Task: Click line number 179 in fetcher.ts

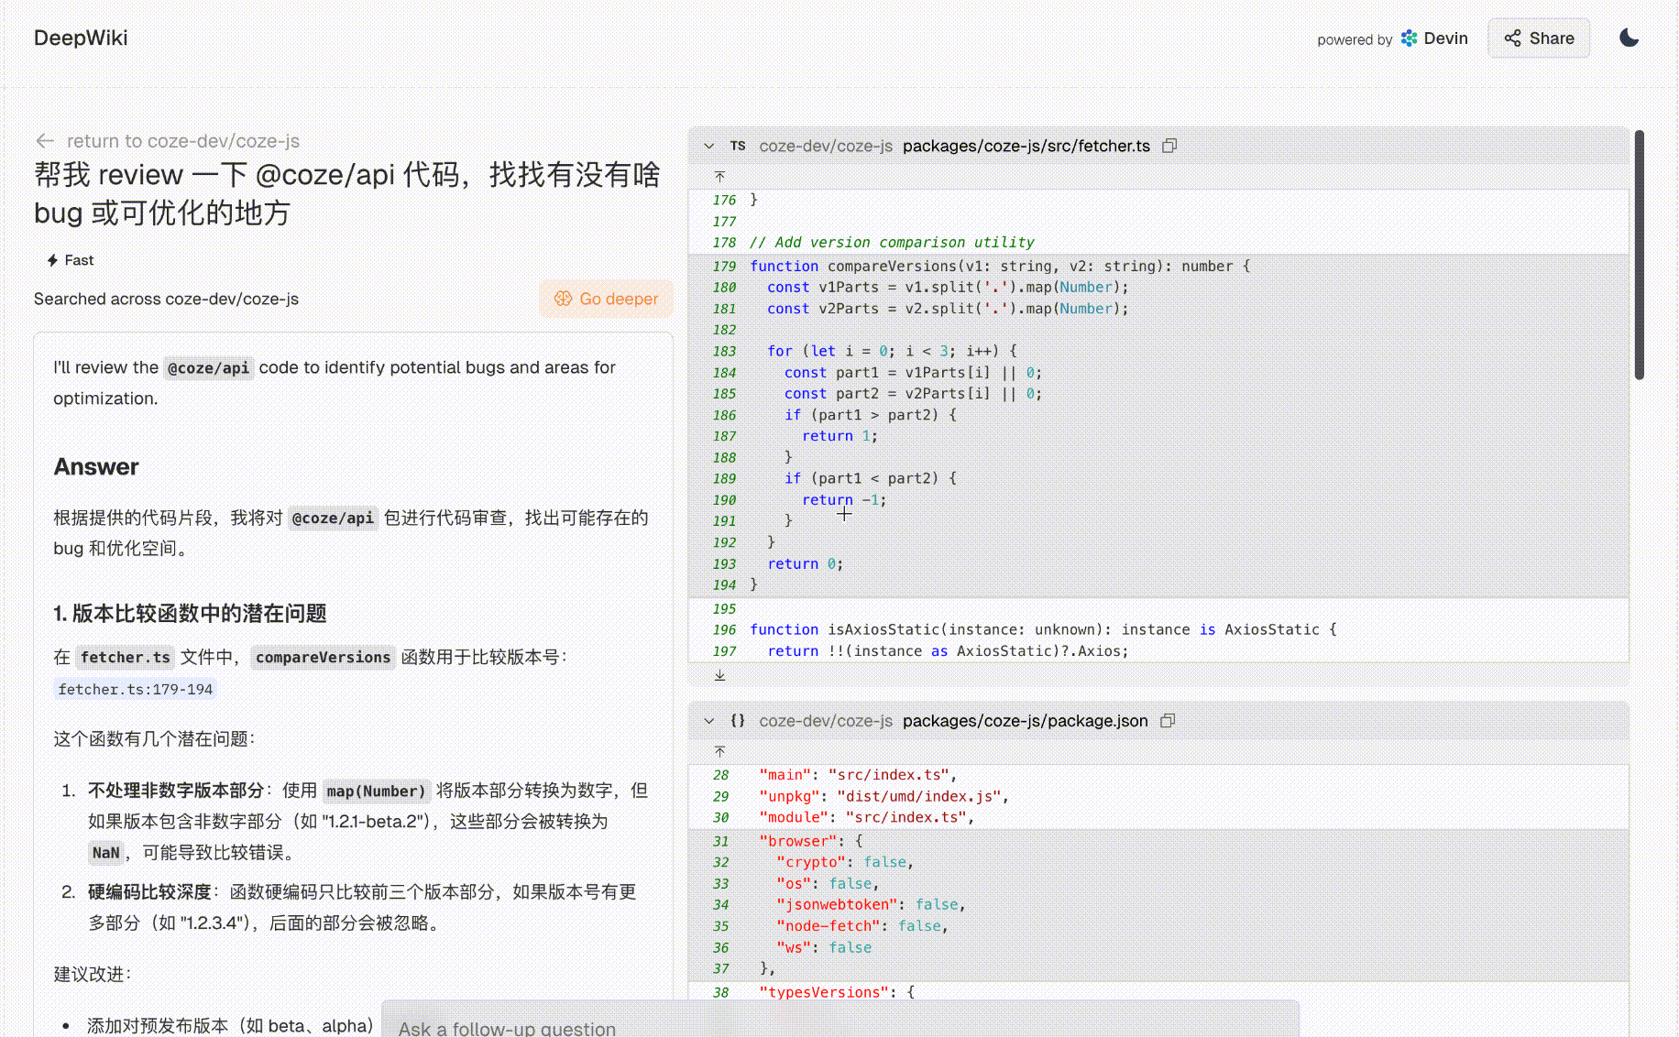Action: 724,266
